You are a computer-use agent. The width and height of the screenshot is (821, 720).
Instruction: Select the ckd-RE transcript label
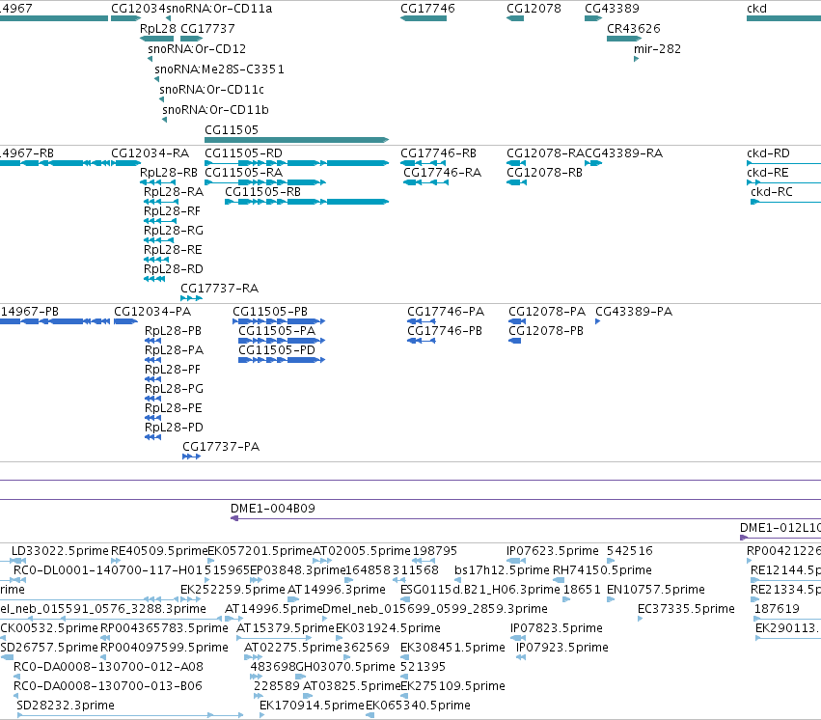(768, 172)
